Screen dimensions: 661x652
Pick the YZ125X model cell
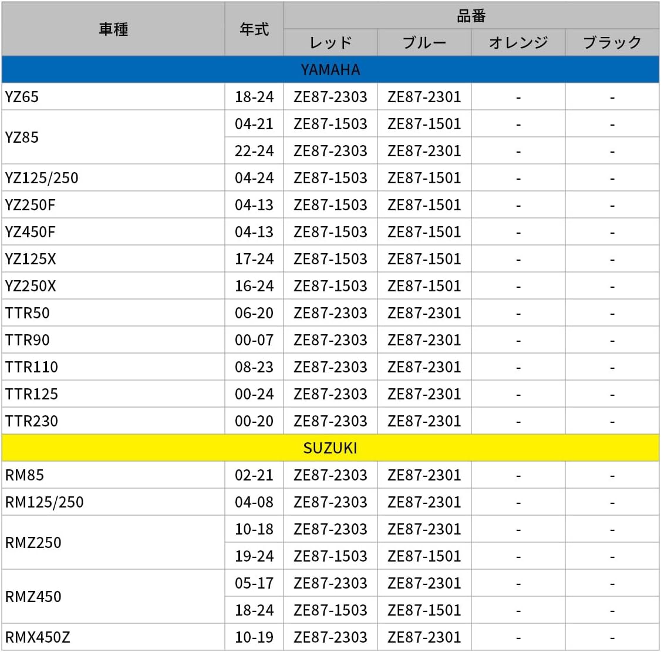tap(113, 259)
